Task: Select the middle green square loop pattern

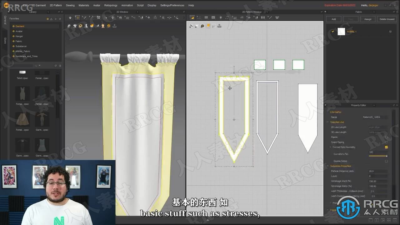Action: tap(279, 65)
